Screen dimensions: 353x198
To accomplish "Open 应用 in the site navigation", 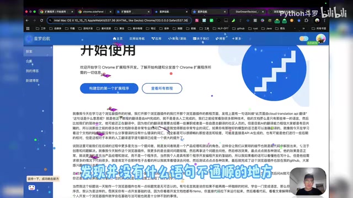I will click(x=156, y=38).
